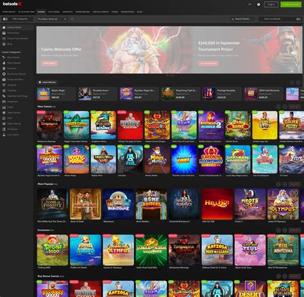Select the Most Popular flame icon
304x297 pixels.
(x=4, y=63)
